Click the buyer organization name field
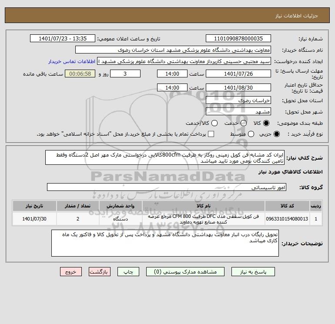This screenshot has height=324, width=335. (173, 50)
